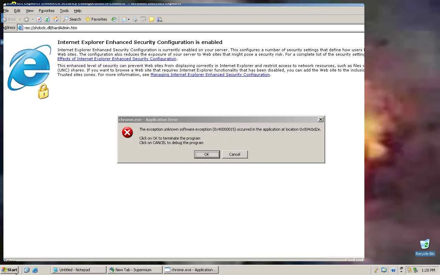This screenshot has width=440, height=275.
Task: Open the taskbar toolbar options dropdown arrow
Action: [401, 272]
